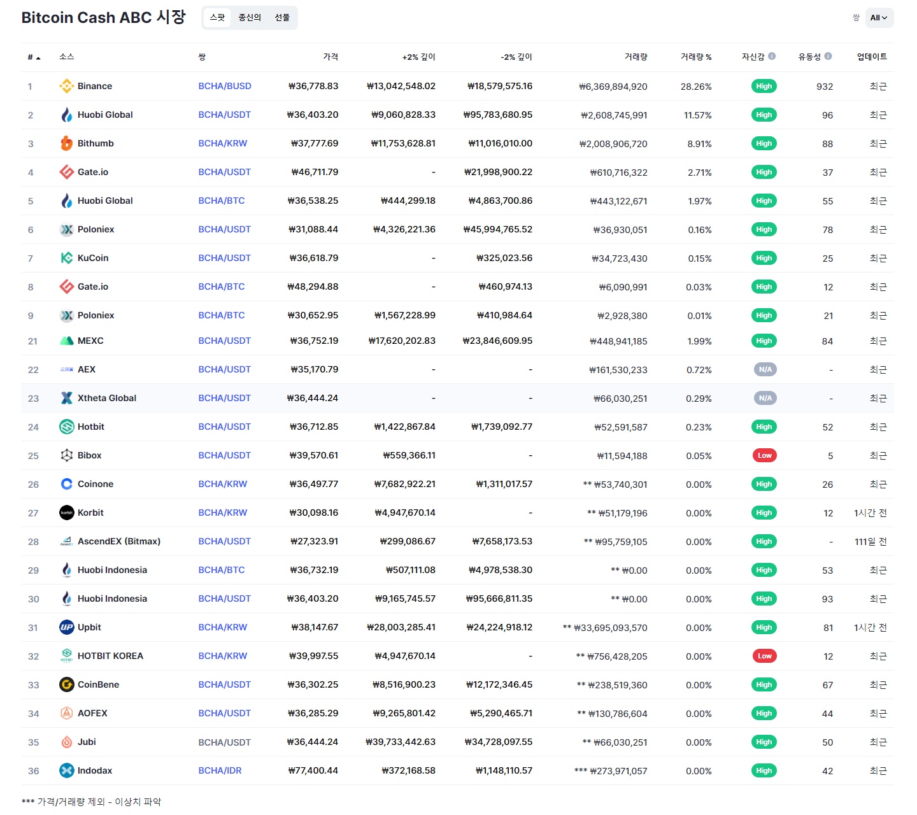Switch to the 선물 tab
This screenshot has height=815, width=917.
point(282,18)
